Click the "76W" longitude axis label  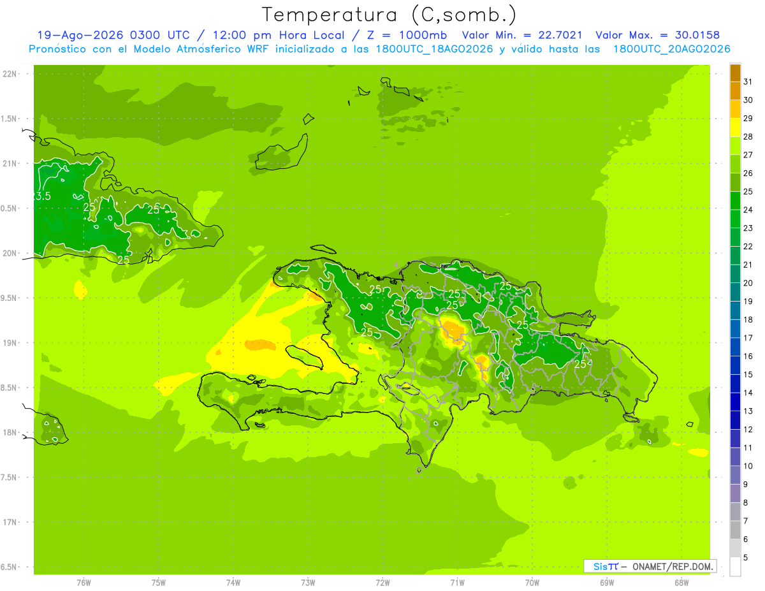[x=84, y=583]
